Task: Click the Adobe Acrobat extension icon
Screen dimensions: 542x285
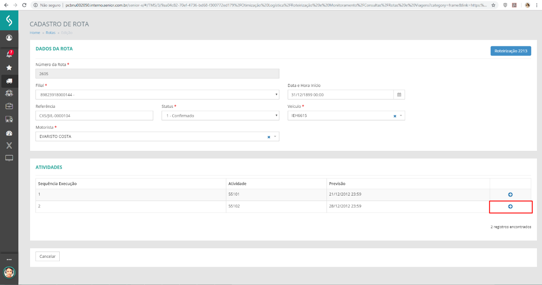Action: coord(514,5)
